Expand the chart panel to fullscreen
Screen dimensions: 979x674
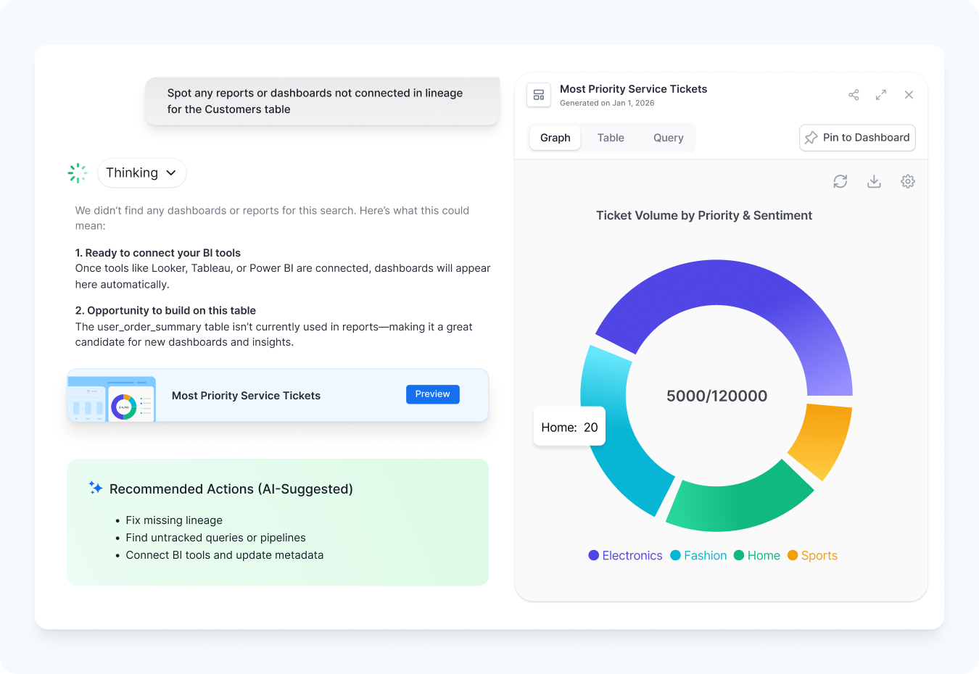tap(881, 95)
